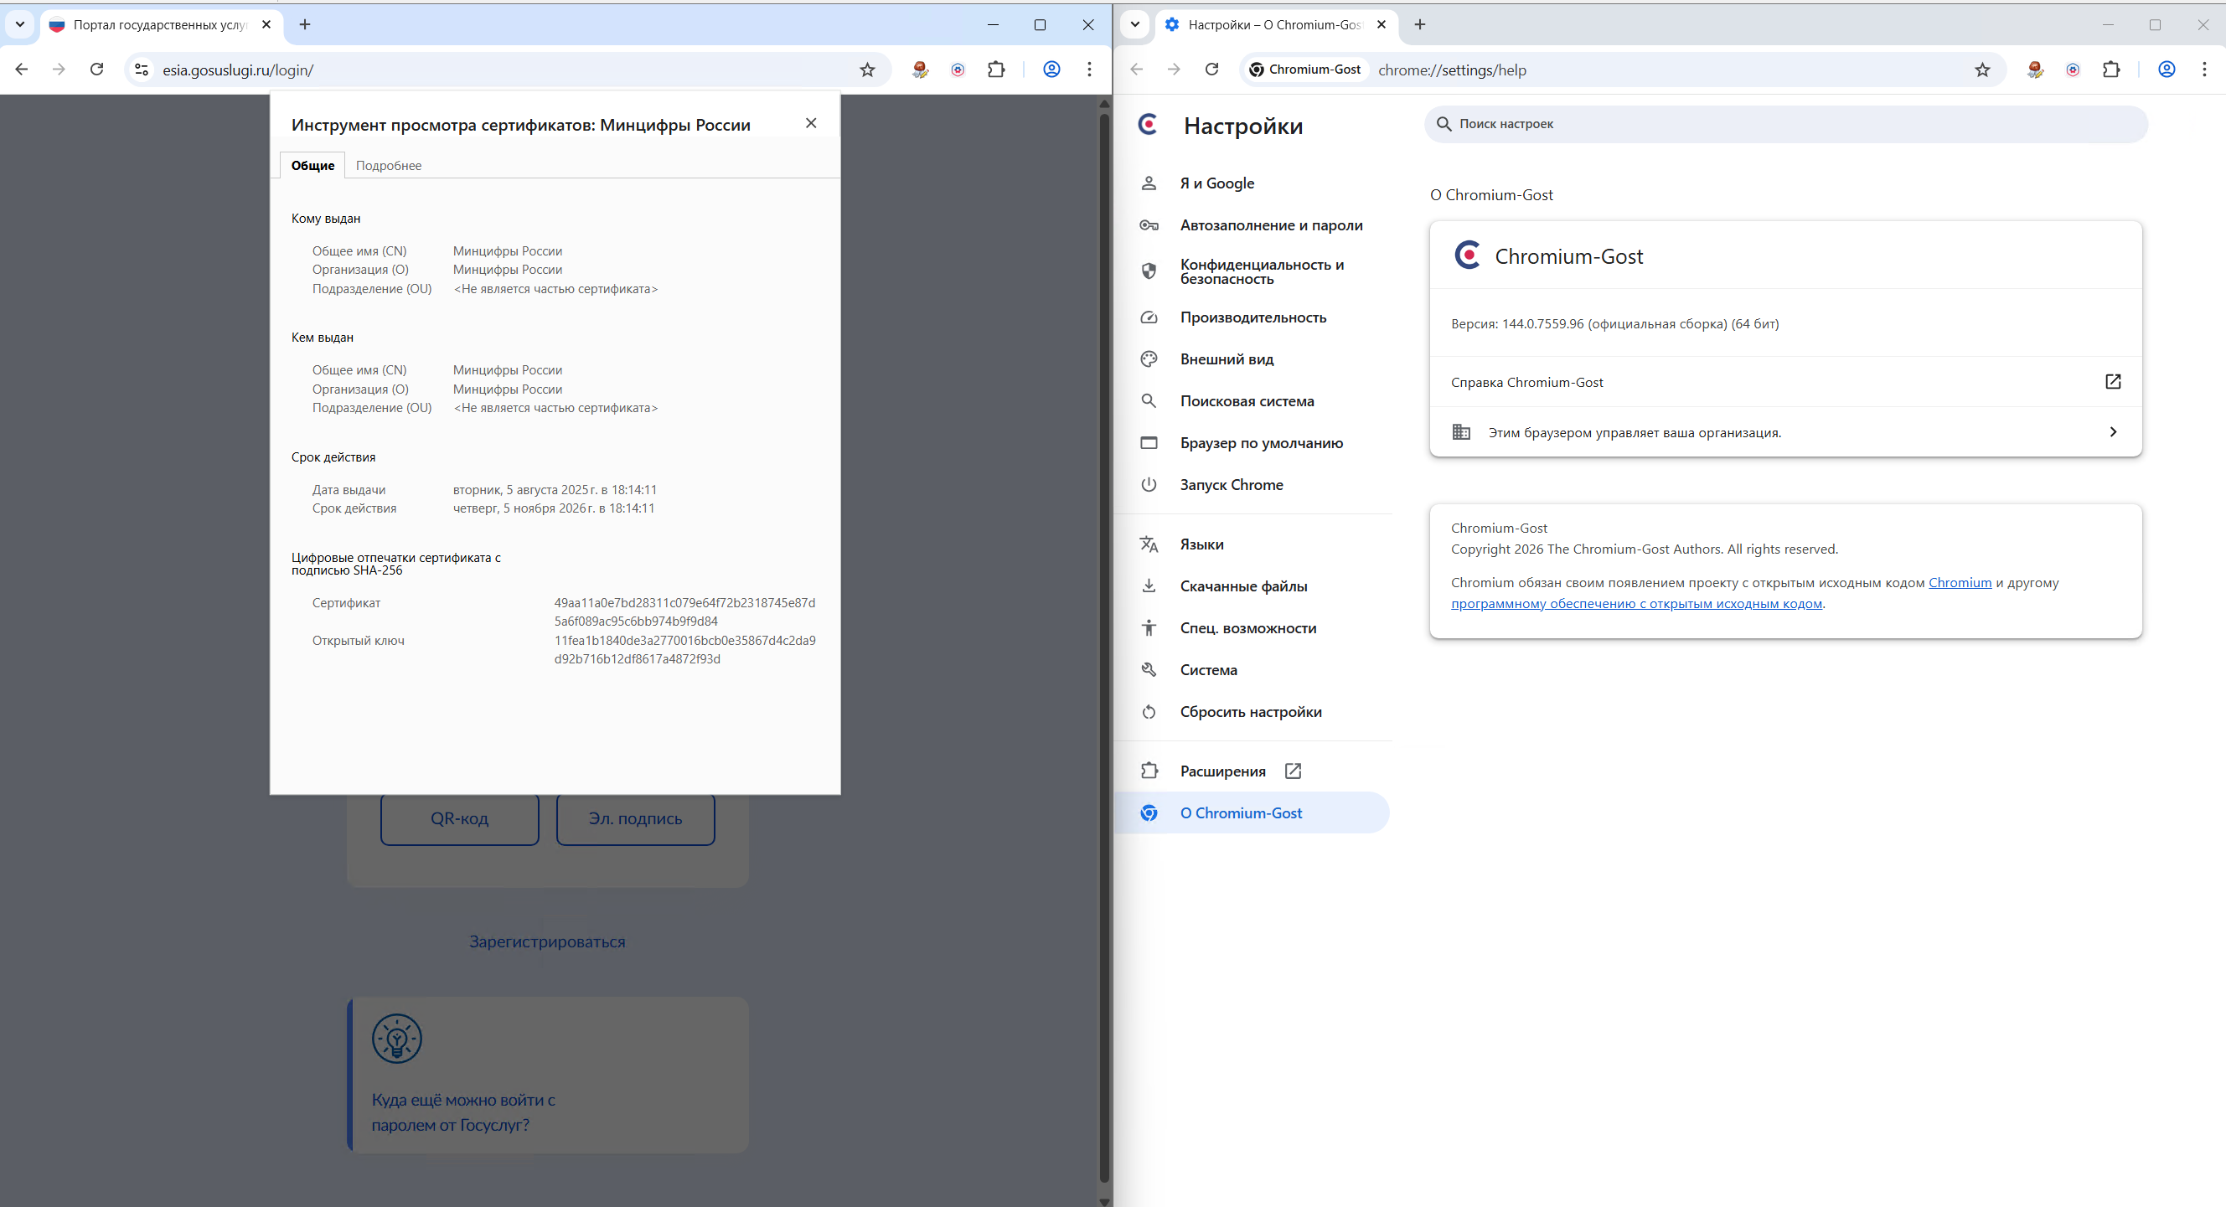Image resolution: width=2226 pixels, height=1207 pixels.
Task: Switch to the Подробнее certificate tab
Action: 388,166
